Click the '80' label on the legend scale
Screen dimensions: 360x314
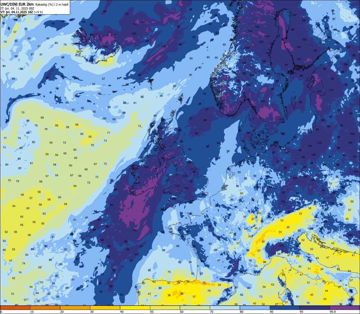242,312
